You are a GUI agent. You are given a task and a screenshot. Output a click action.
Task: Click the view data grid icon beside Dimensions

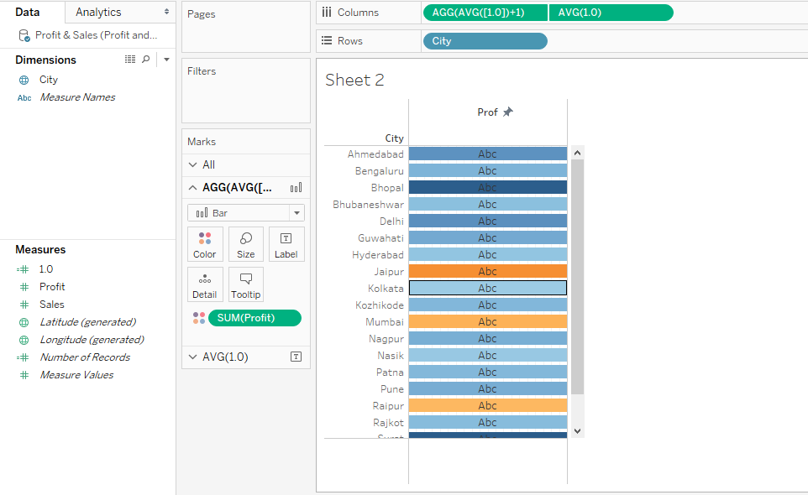130,60
